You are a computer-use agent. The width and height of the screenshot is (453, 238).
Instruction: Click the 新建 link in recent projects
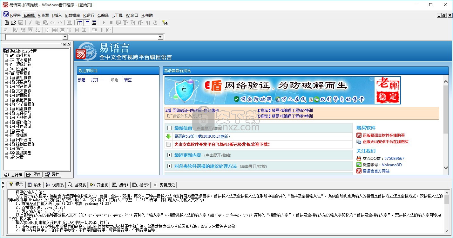pos(82,80)
